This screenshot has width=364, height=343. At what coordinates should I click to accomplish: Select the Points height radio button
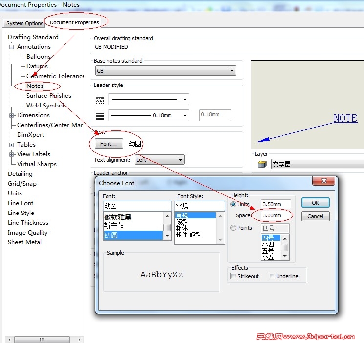tap(233, 228)
